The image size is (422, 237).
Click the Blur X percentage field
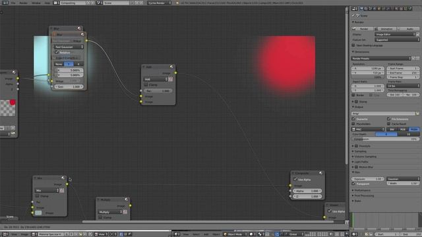(x=69, y=70)
